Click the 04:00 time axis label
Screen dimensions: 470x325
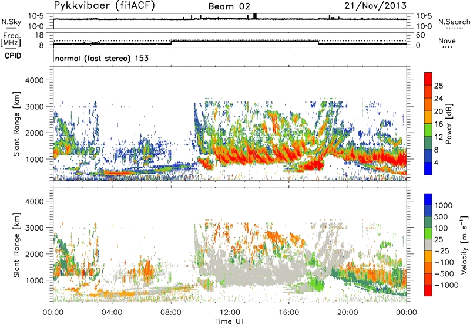[112, 313]
